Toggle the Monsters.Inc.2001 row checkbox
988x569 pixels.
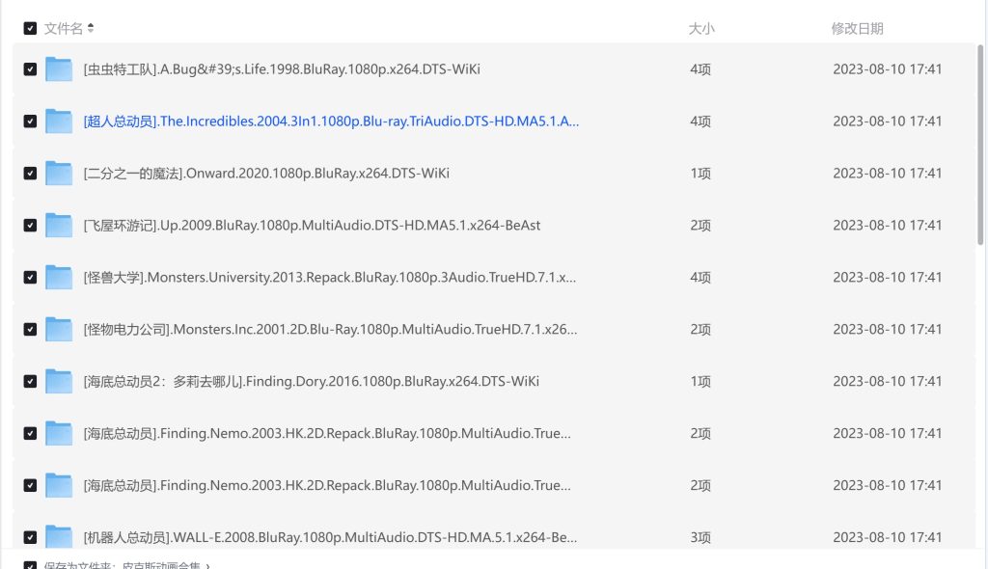(30, 329)
